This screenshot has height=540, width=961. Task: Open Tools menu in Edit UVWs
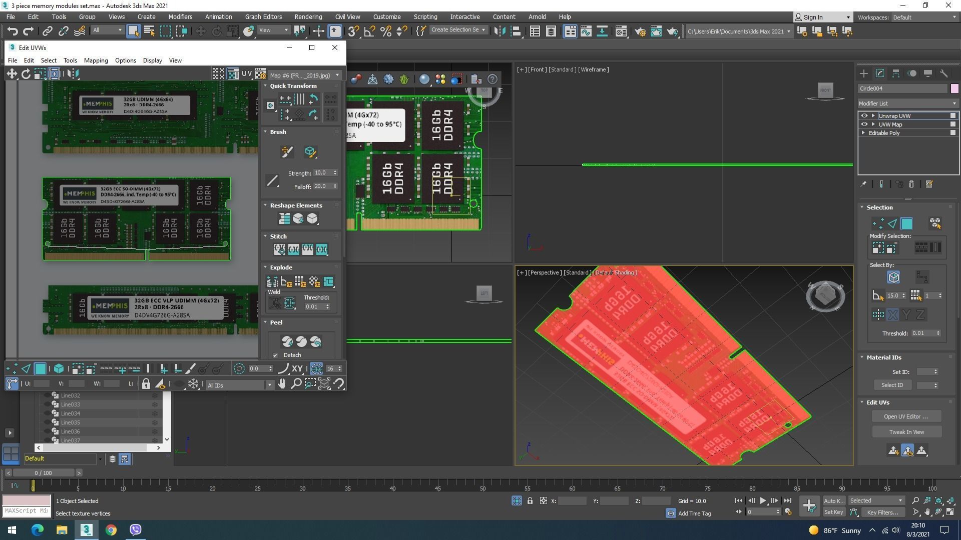click(x=70, y=60)
